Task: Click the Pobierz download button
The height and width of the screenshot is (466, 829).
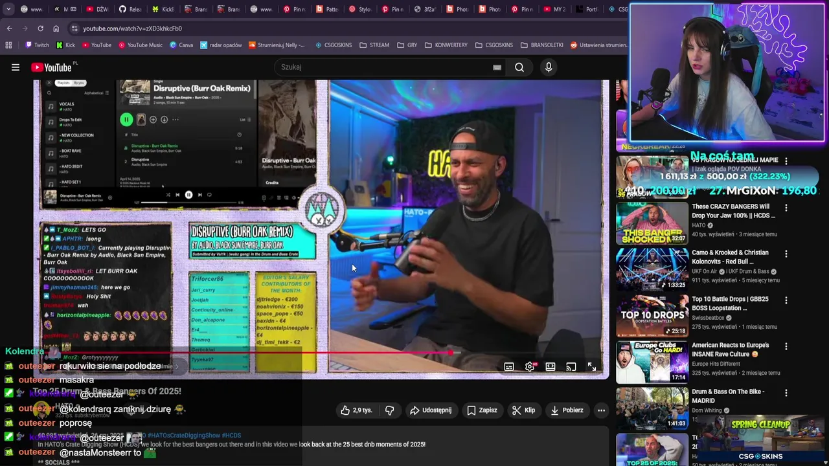Action: [x=567, y=410]
